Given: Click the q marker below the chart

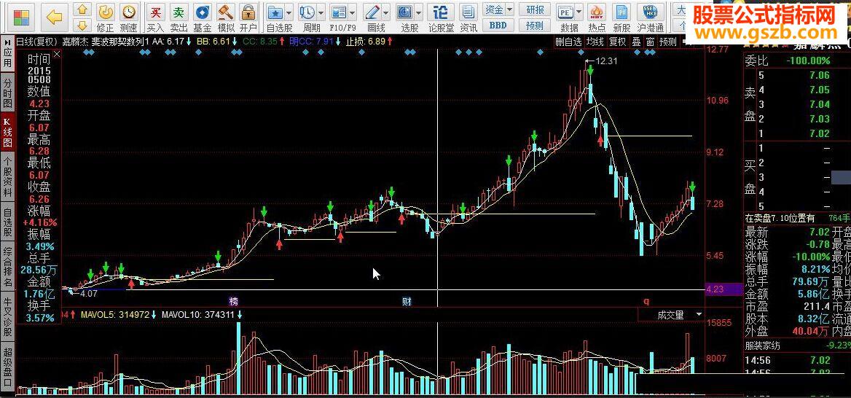Looking at the screenshot, I should coord(646,301).
